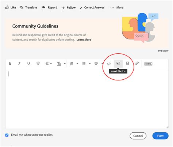Screen dimensions: 173x147
Task: Click the Post button
Action: point(160,136)
